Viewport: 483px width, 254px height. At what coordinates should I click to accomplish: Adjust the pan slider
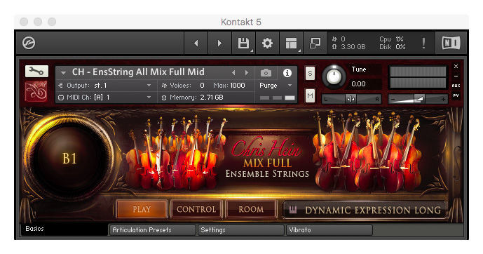click(351, 99)
